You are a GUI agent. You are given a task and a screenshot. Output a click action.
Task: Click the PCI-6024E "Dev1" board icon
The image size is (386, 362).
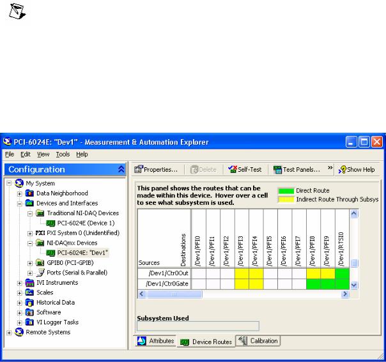point(50,253)
